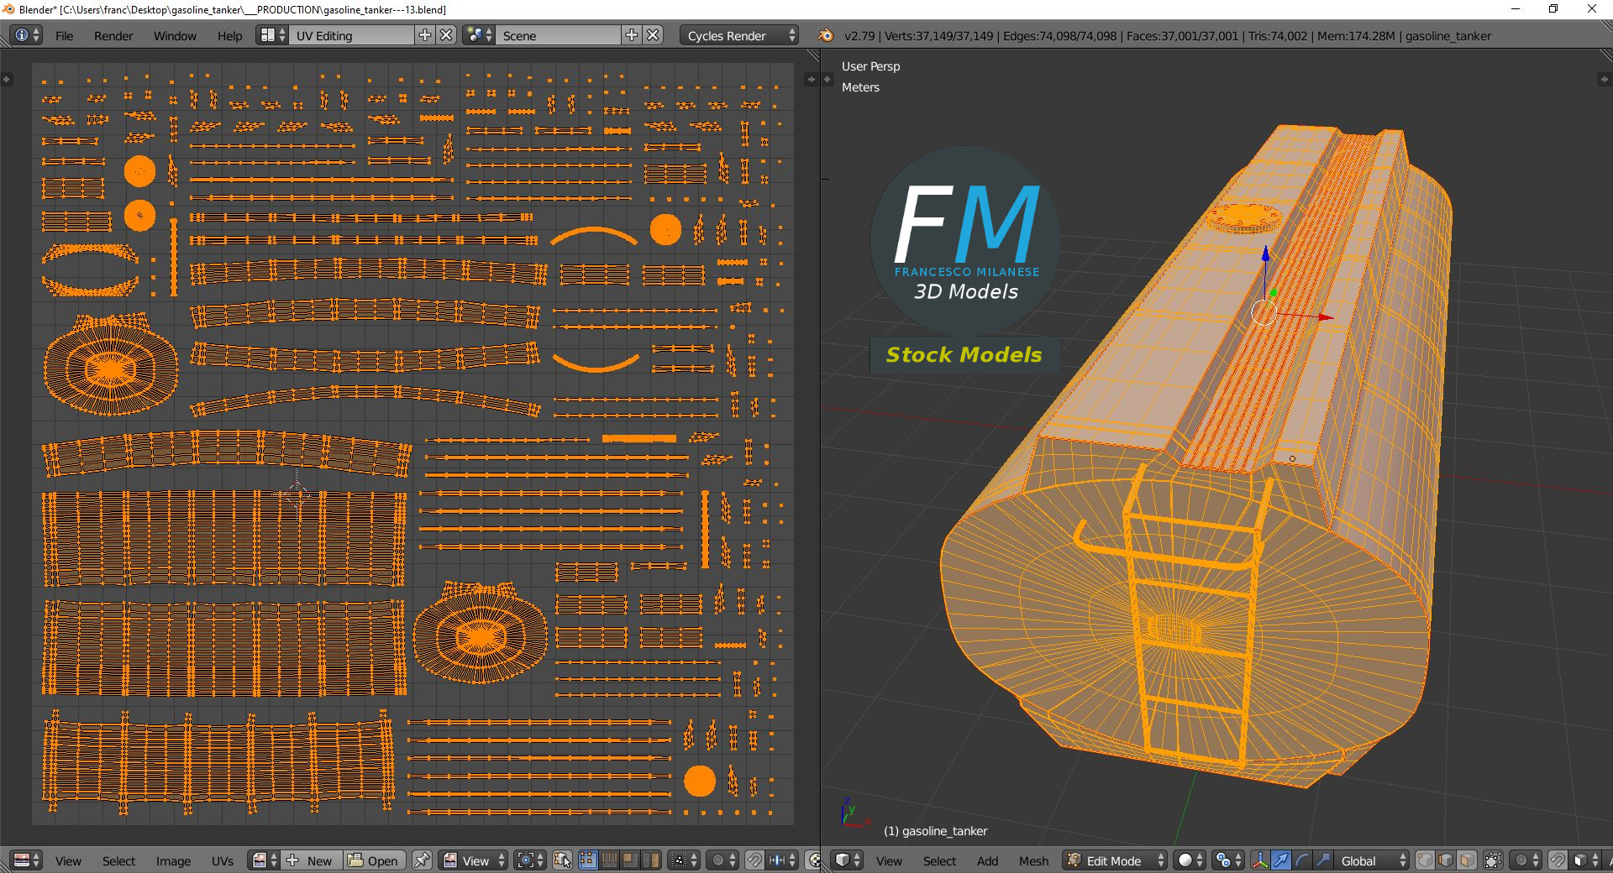Viewport: 1613px width, 873px height.
Task: Select UV edge selection mode
Action: [609, 860]
